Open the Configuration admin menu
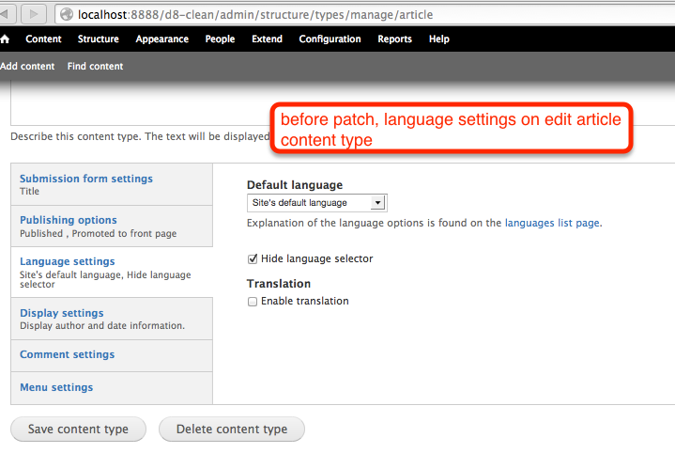This screenshot has height=453, width=675. tap(330, 39)
